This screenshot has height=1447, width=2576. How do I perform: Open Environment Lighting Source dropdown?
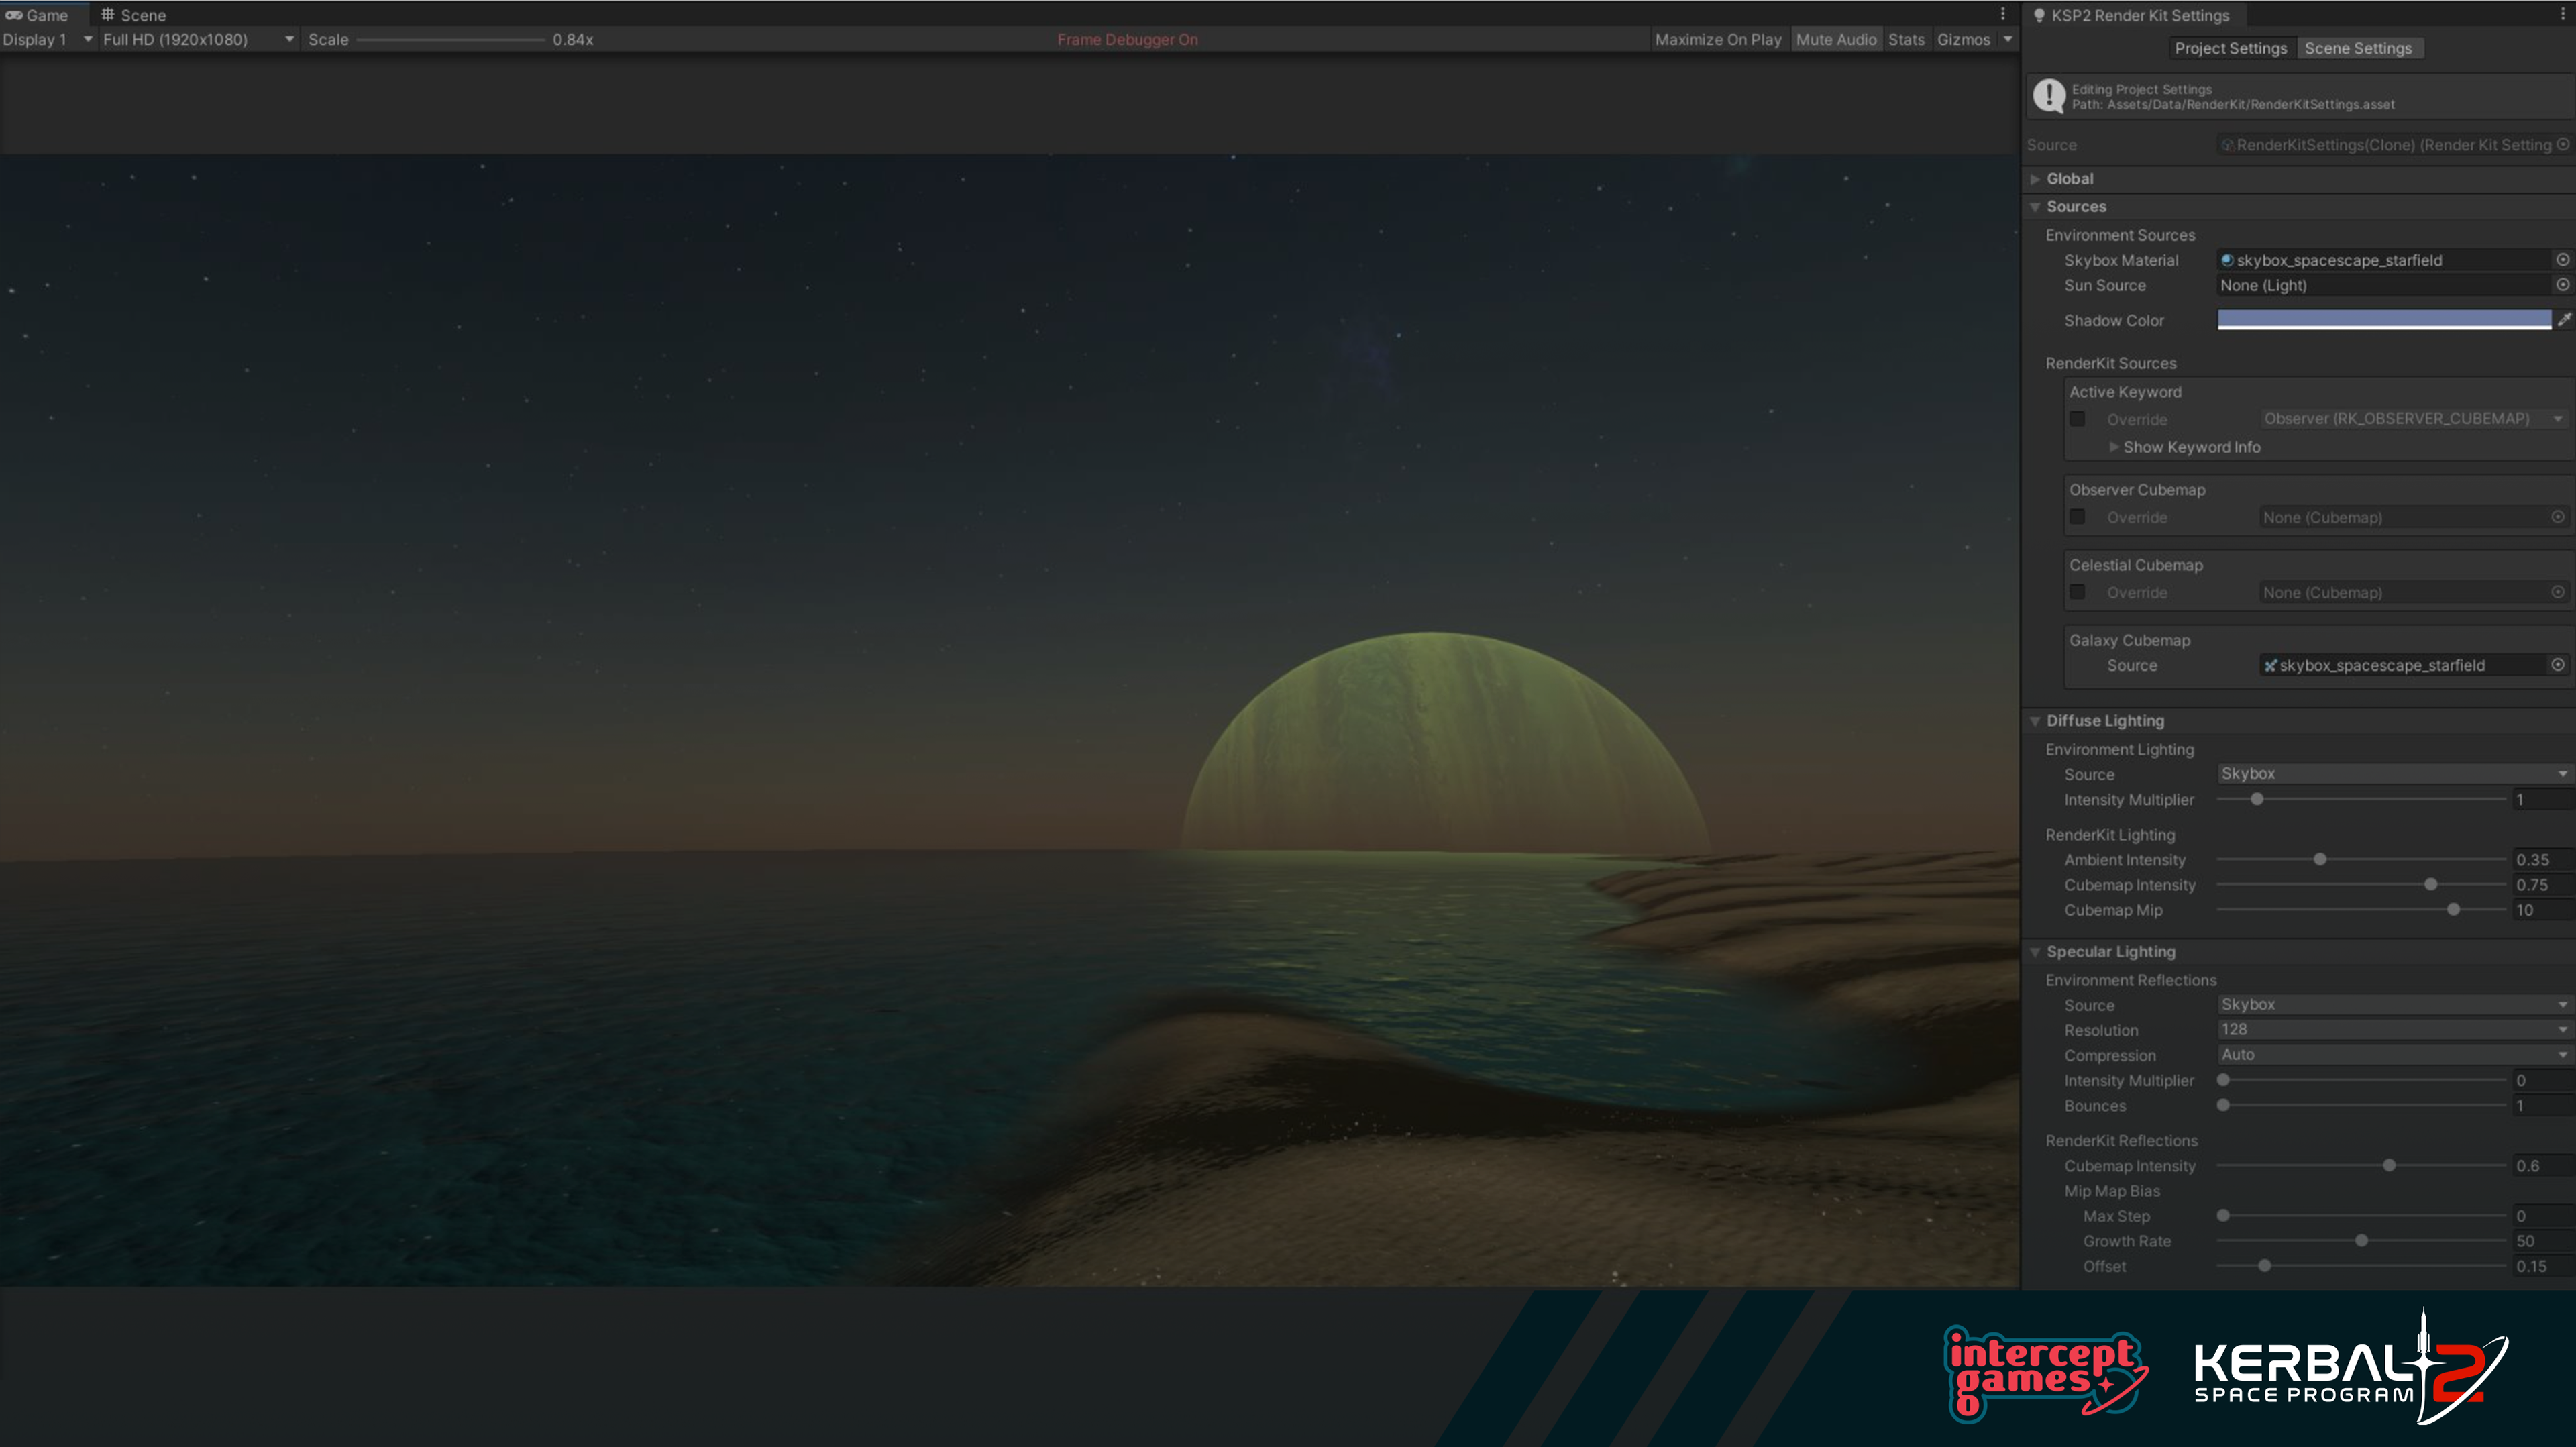click(x=2395, y=774)
